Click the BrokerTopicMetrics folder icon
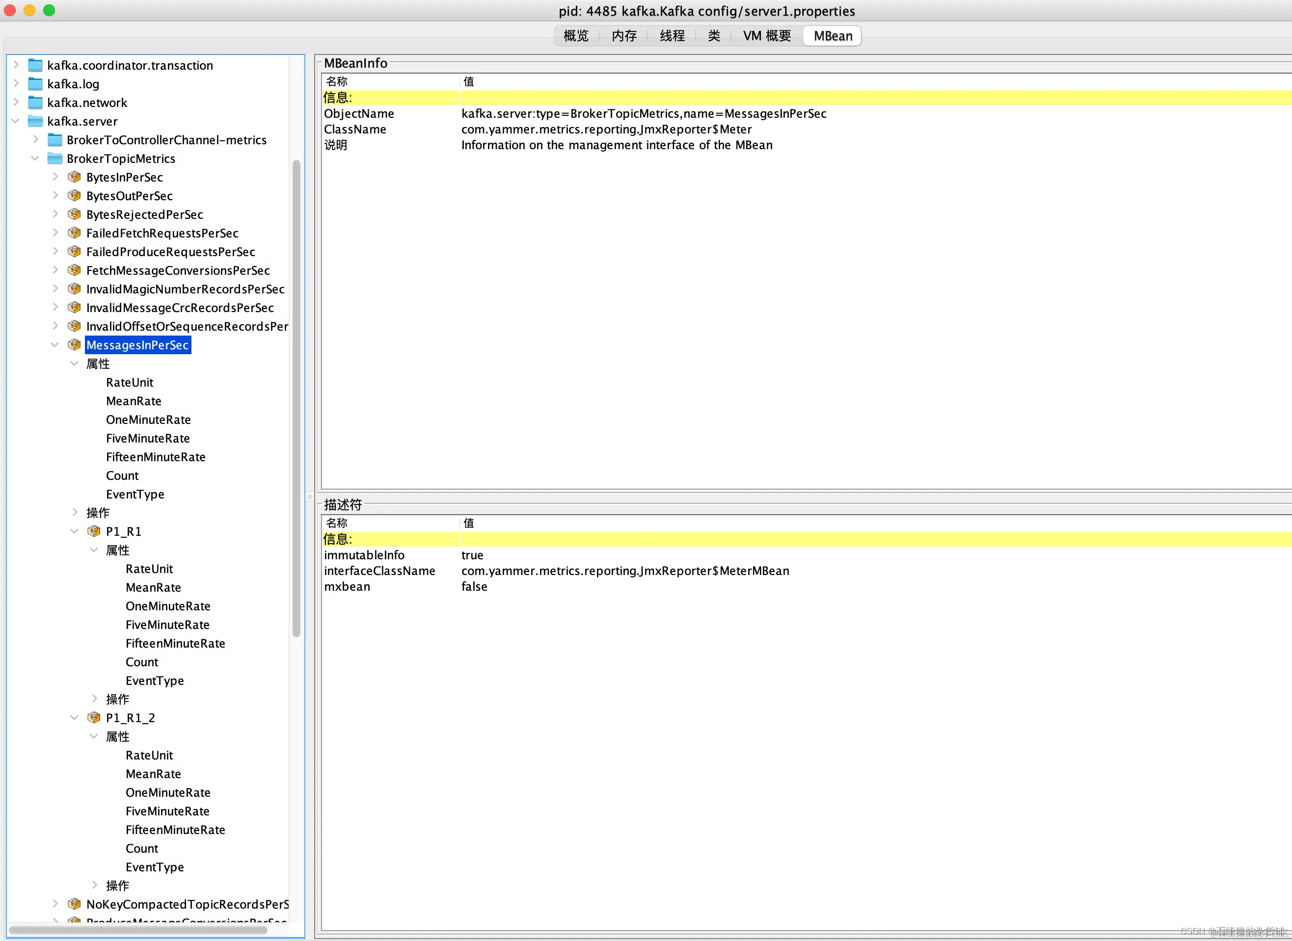This screenshot has width=1292, height=941. coord(54,158)
